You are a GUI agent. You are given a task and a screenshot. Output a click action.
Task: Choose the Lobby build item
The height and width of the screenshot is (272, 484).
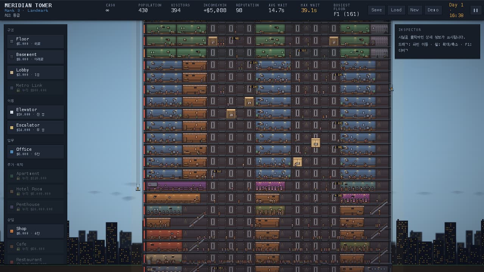(36, 72)
